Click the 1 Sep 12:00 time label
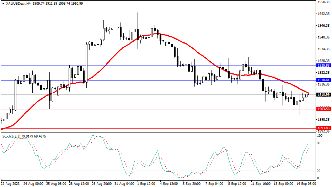Image resolution: width=332 pixels, height=187 pixels. click(x=146, y=184)
